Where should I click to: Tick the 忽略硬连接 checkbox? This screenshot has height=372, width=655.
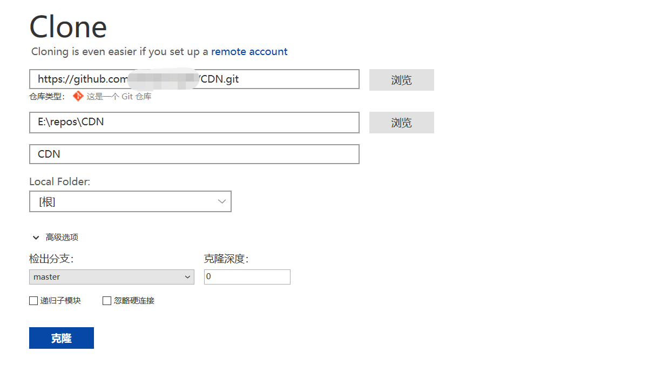click(x=107, y=301)
